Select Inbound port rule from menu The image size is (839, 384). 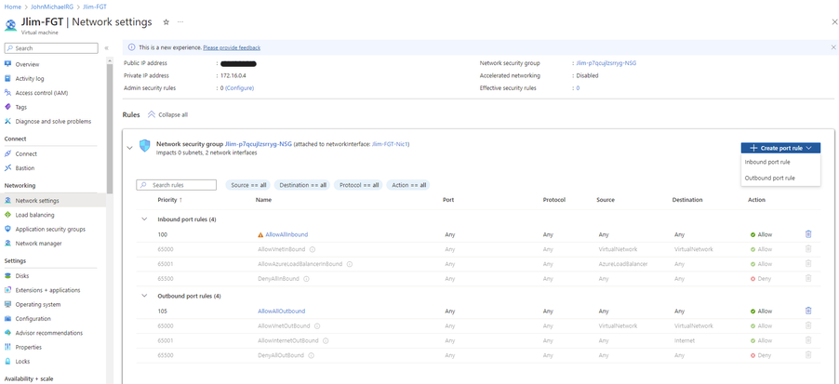[767, 162]
